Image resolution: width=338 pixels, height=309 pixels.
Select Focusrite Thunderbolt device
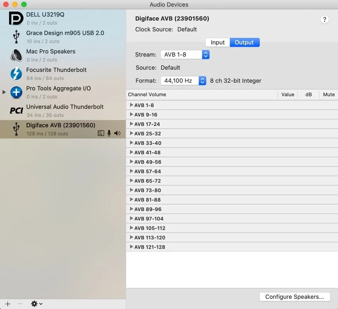tap(63, 74)
